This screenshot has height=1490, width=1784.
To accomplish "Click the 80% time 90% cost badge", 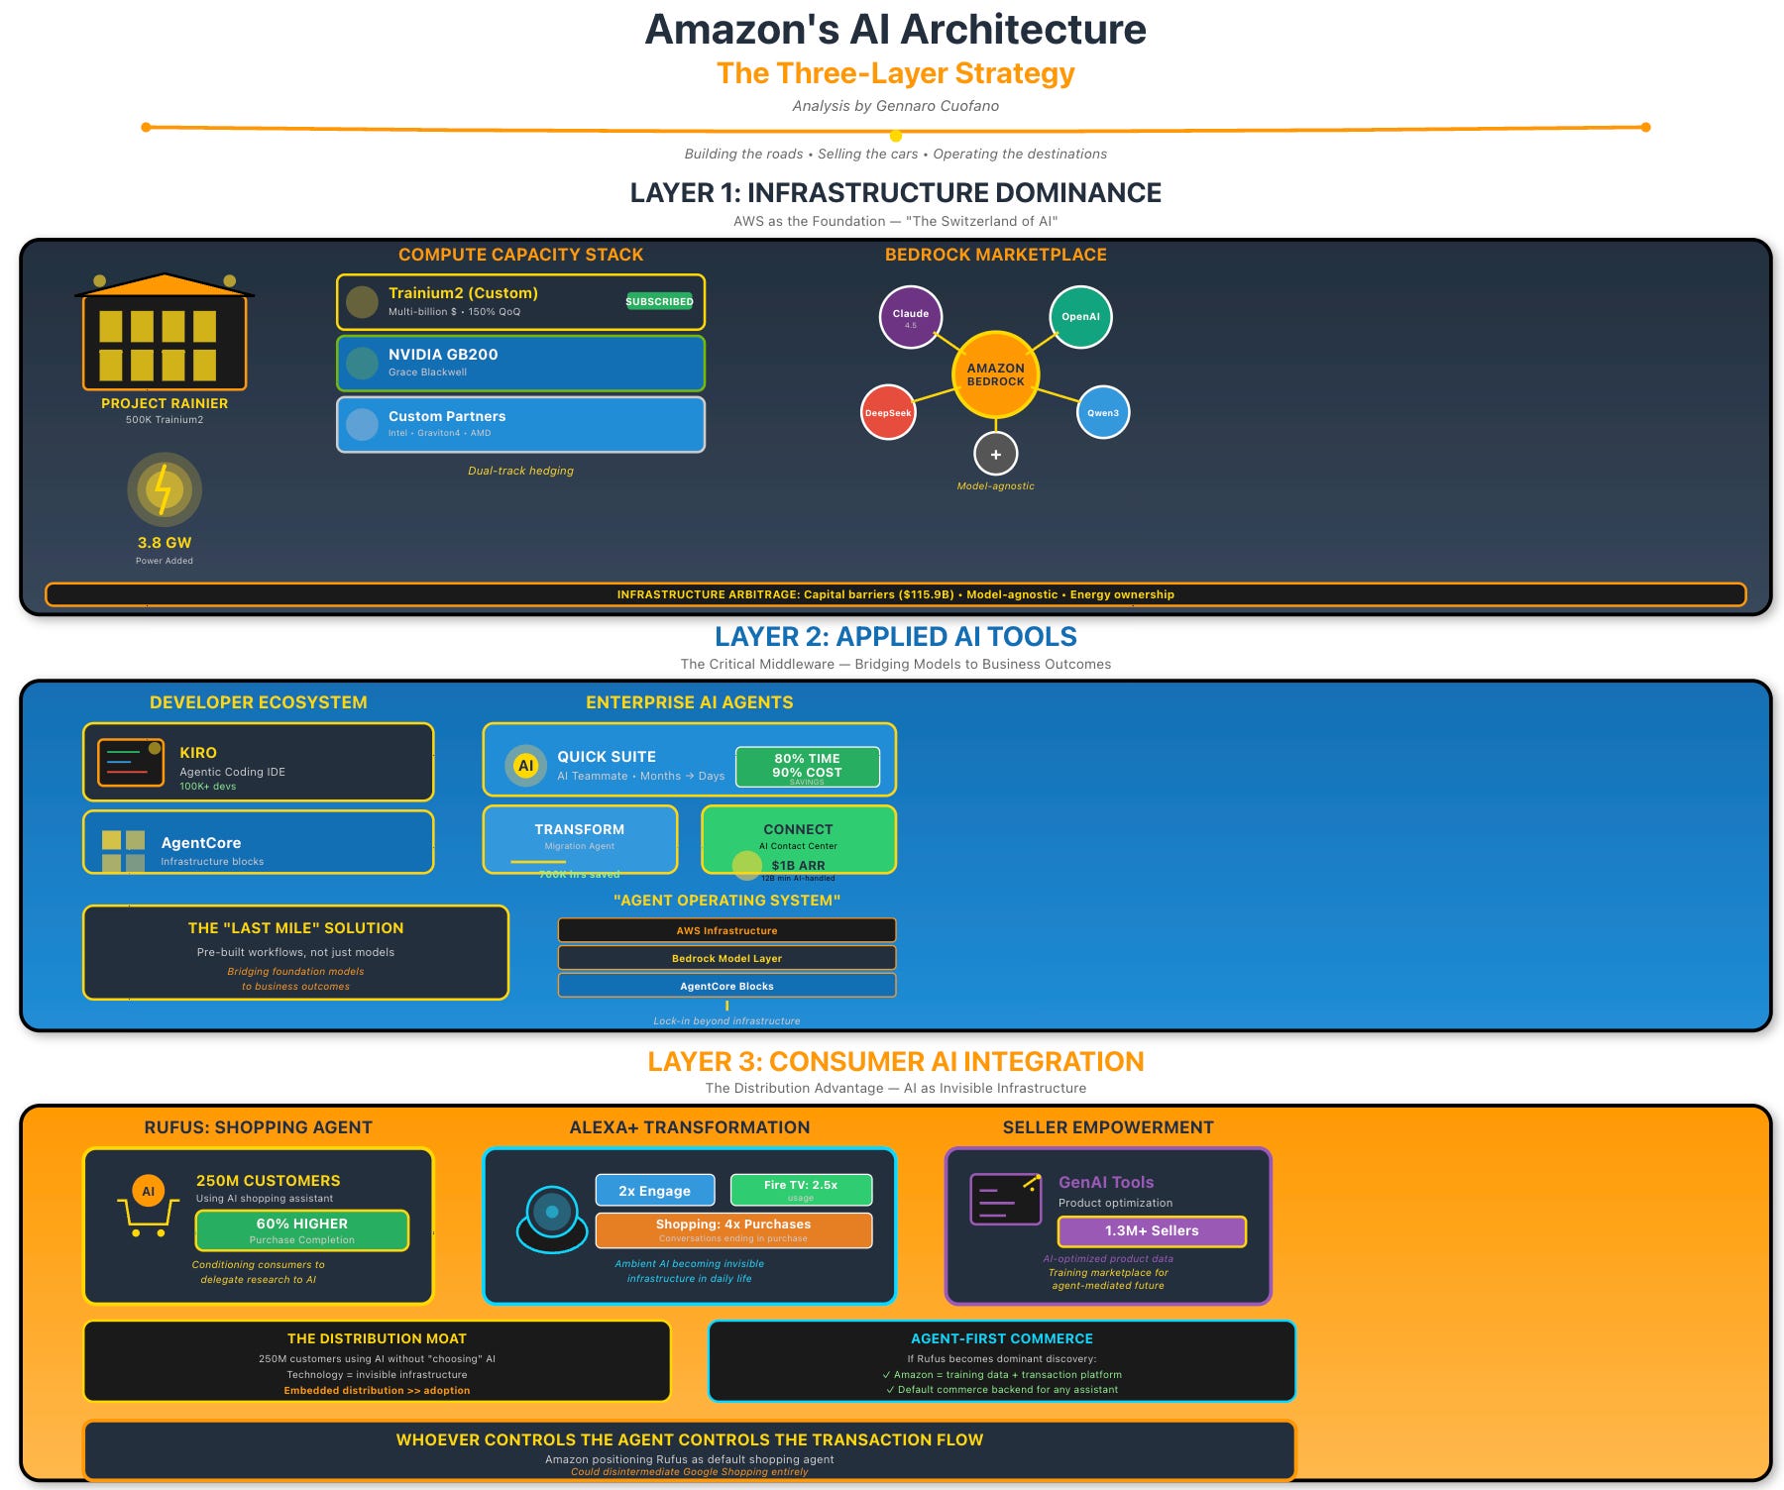I will click(807, 767).
